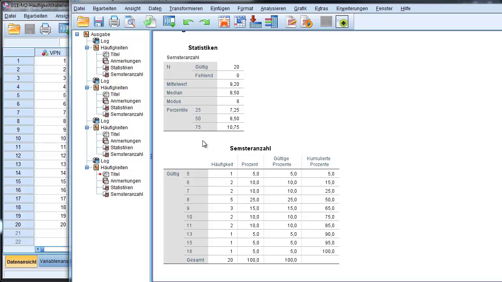The height and width of the screenshot is (282, 502).
Task: Open the Transformieren menu
Action: click(x=186, y=8)
